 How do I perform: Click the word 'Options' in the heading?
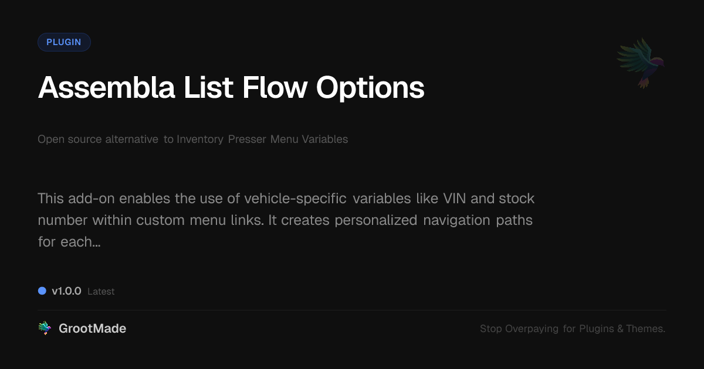coord(370,88)
